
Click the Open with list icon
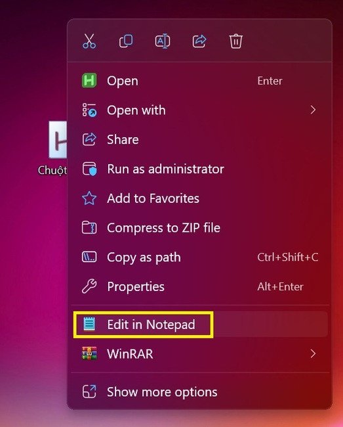[89, 110]
